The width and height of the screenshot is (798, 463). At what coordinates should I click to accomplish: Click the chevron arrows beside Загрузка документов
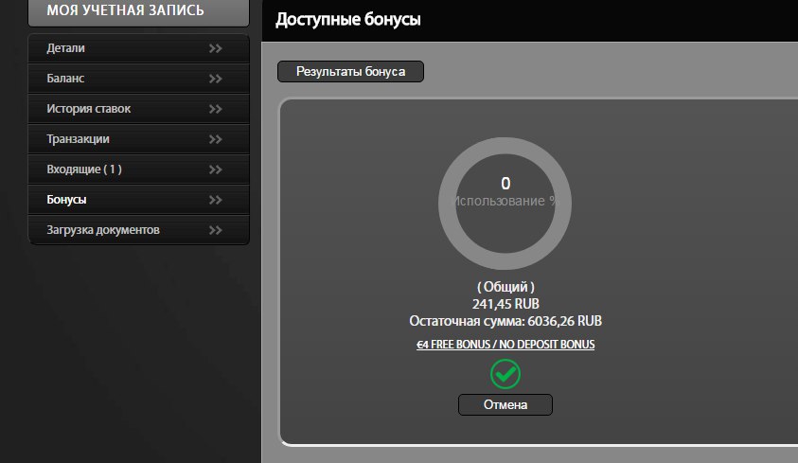tap(216, 230)
